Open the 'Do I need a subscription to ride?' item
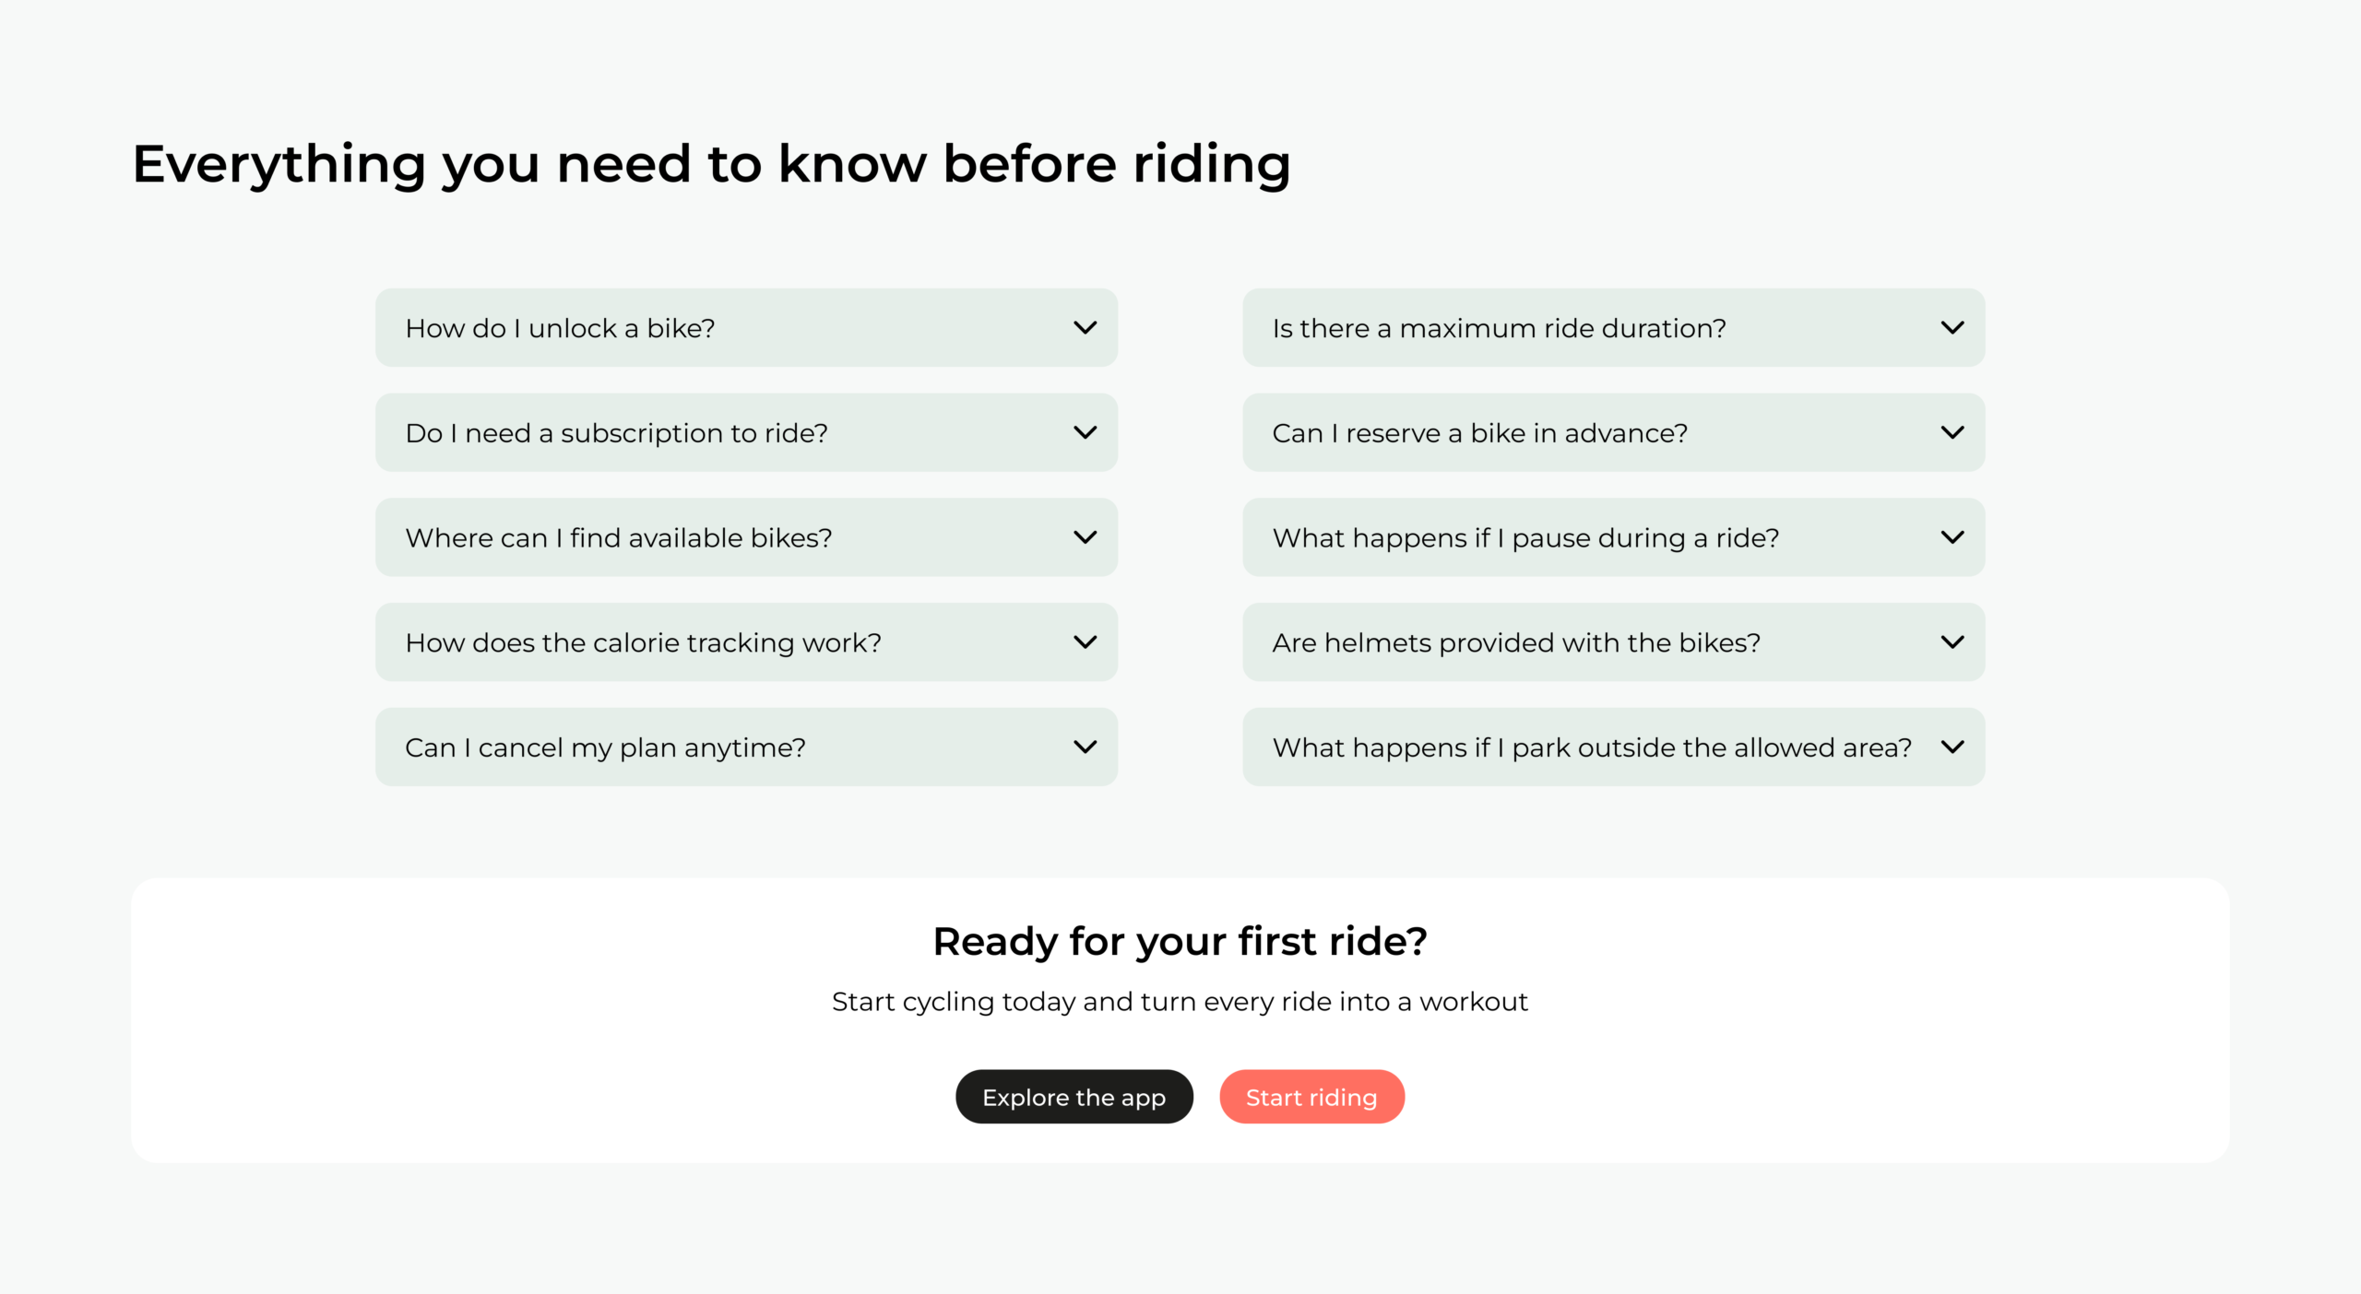Image resolution: width=2361 pixels, height=1294 pixels. pos(616,434)
